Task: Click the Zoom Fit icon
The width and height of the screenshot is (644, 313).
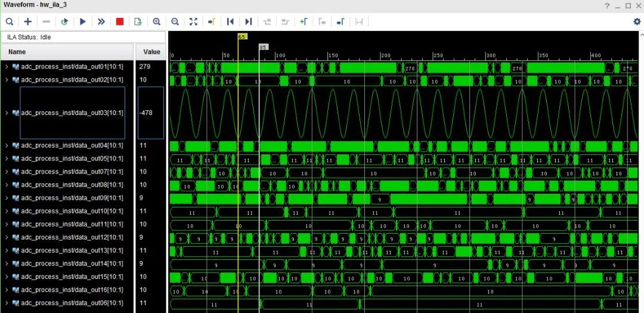Action: coord(193,21)
